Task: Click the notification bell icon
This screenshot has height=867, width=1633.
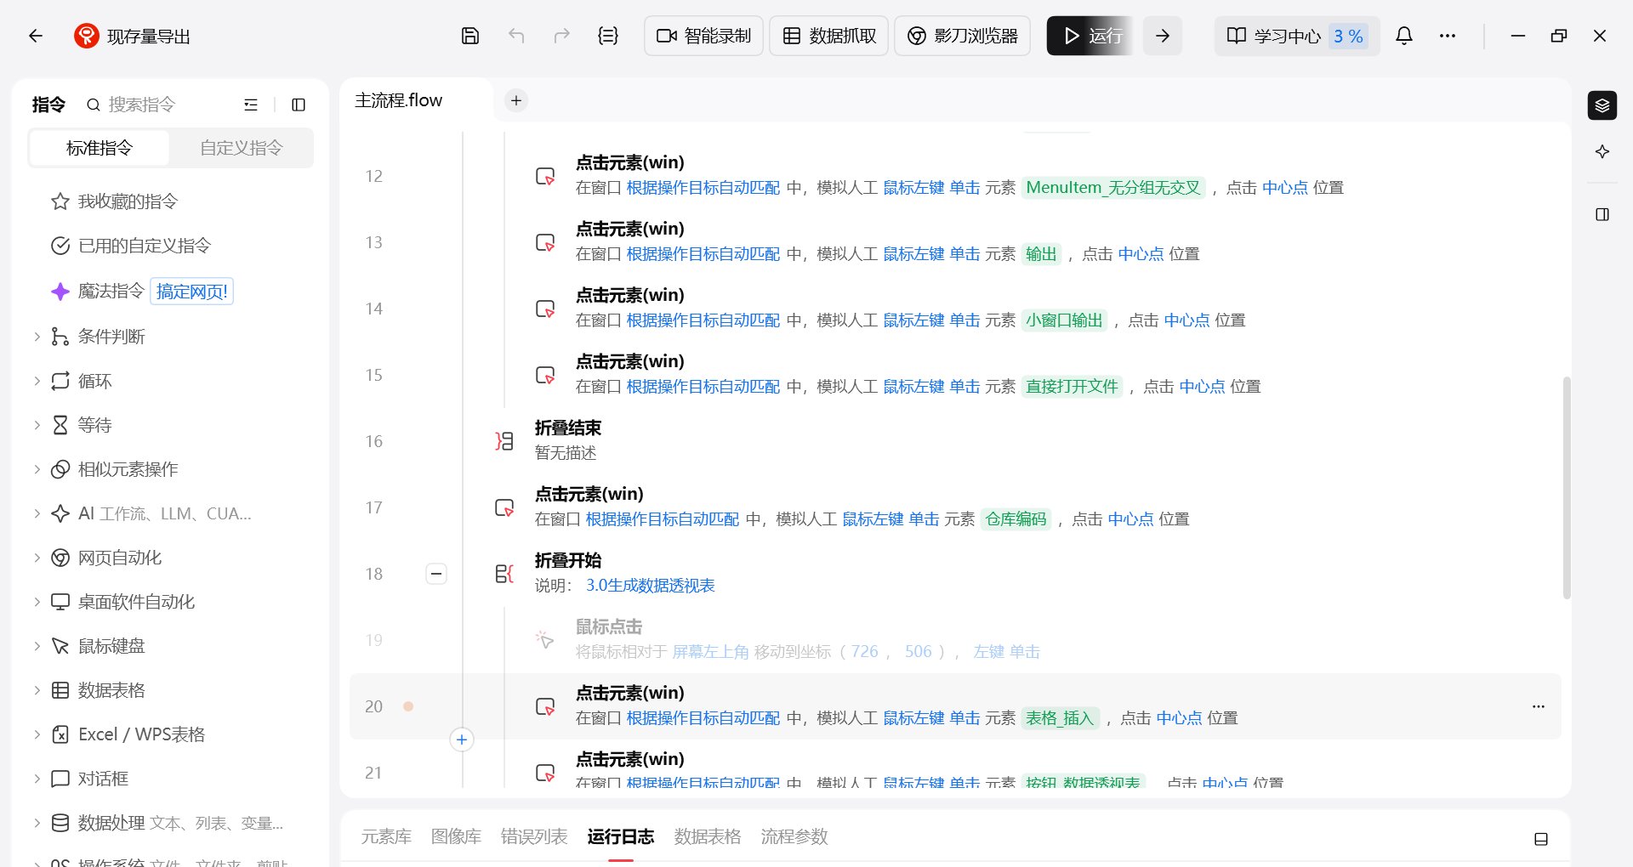Action: (x=1404, y=36)
